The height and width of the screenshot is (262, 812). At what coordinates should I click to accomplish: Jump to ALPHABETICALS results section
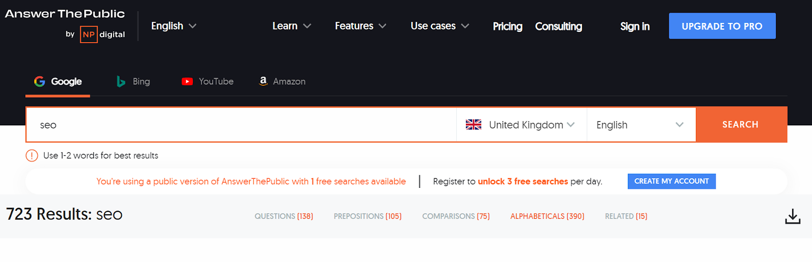[547, 216]
